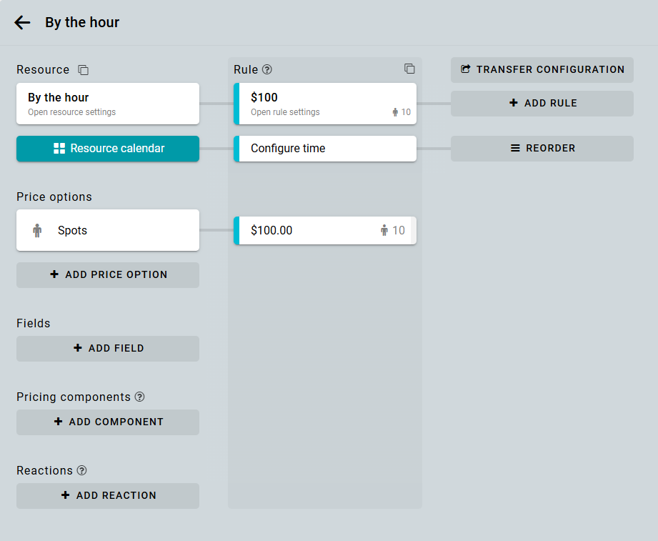Click the copy icon beside Resource heading
Screen dimensions: 658x541
pyautogui.click(x=84, y=70)
